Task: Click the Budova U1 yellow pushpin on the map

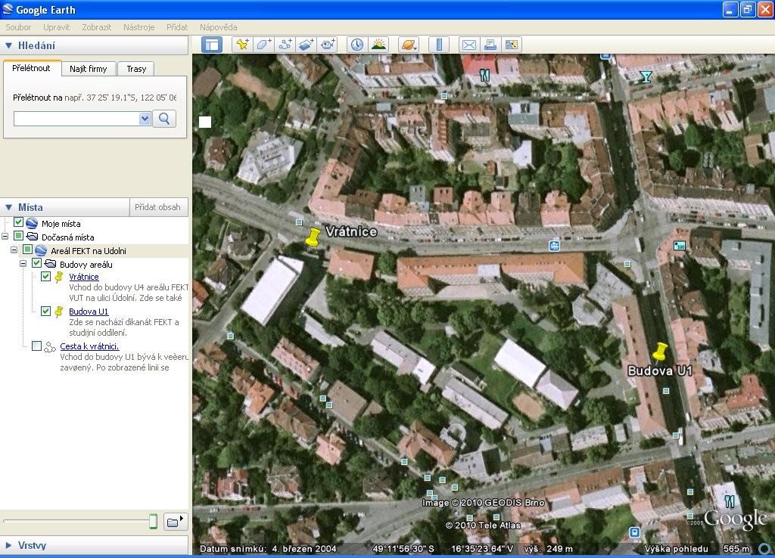Action: (659, 352)
